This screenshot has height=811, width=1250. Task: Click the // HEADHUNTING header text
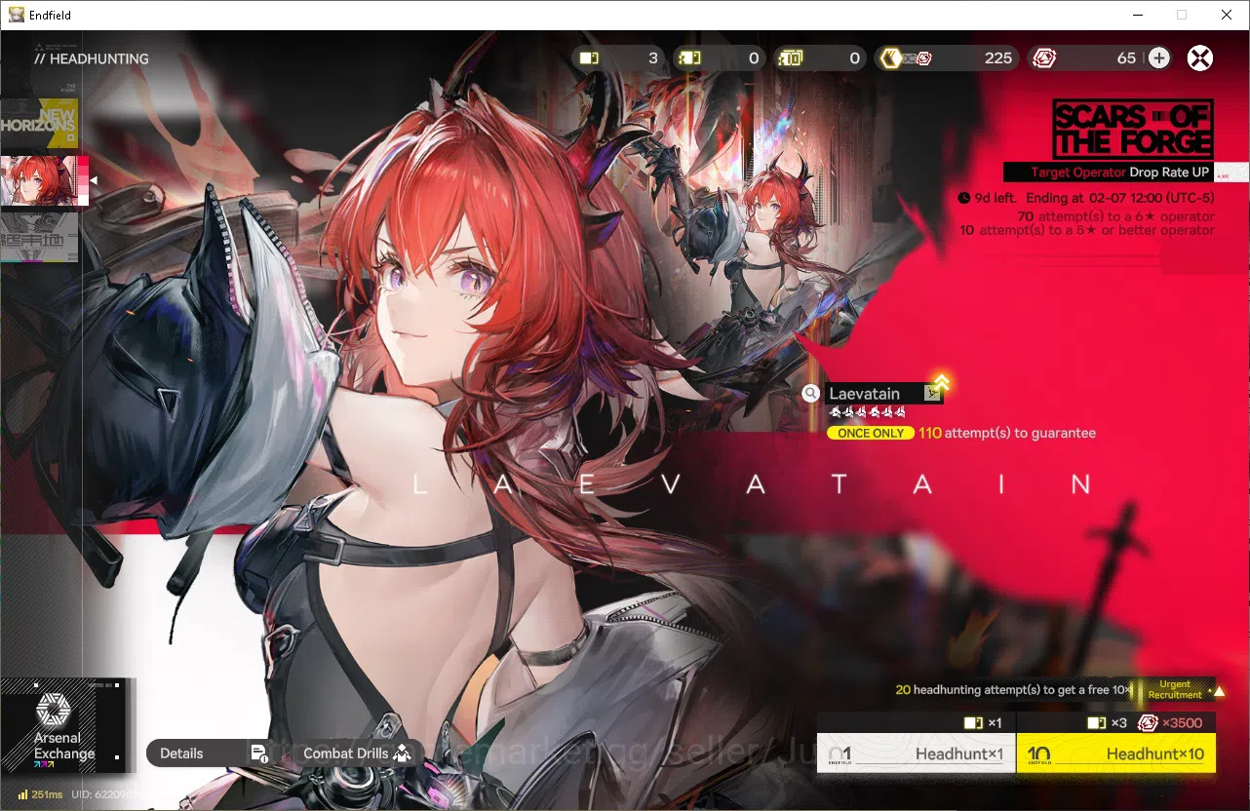91,58
